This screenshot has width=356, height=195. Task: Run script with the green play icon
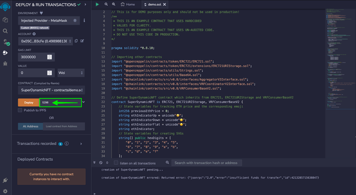pyautogui.click(x=97, y=4)
